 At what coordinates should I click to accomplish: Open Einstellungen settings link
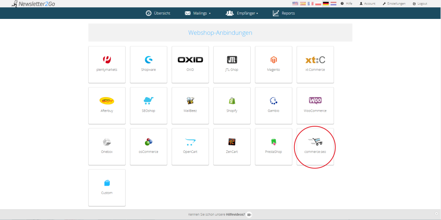(x=394, y=3)
